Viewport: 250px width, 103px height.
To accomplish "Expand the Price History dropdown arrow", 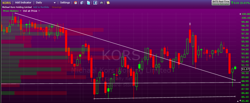I will pyautogui.click(x=20, y=11).
